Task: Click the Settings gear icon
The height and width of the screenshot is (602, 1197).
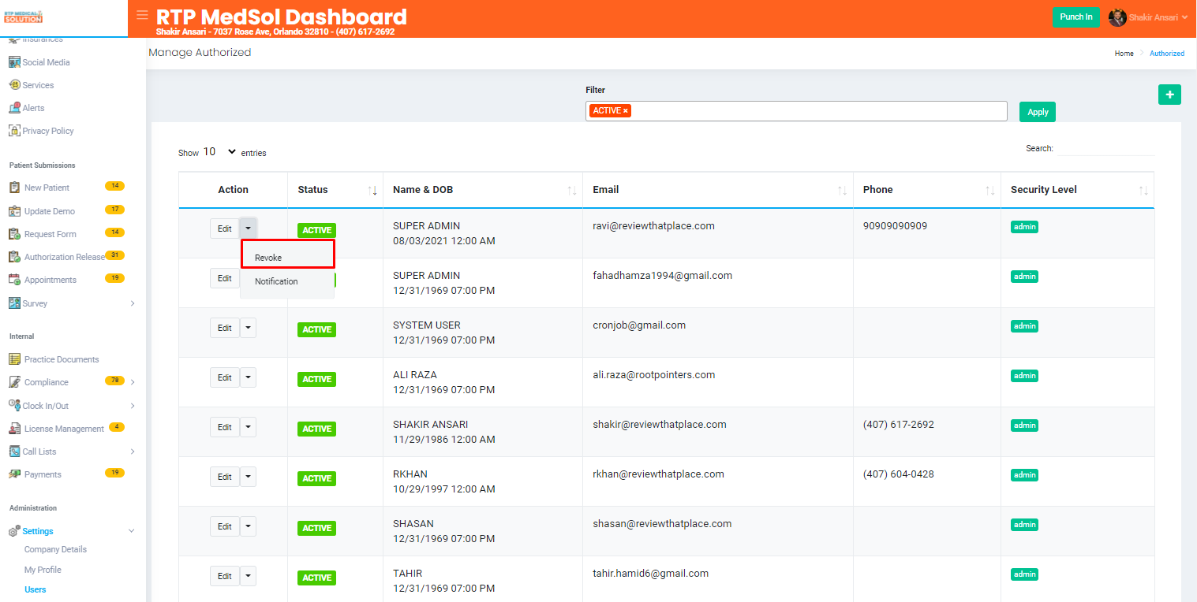Action: click(x=14, y=531)
